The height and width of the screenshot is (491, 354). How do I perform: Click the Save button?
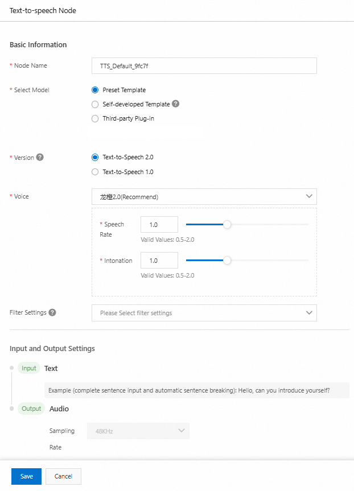point(27,476)
